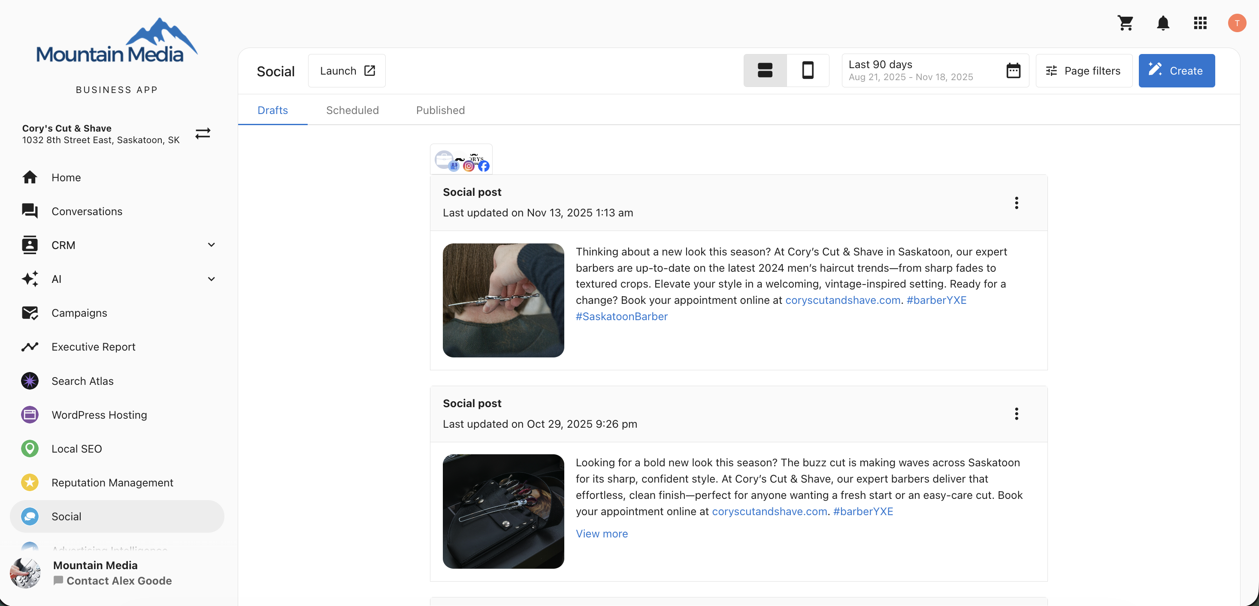The height and width of the screenshot is (606, 1259).
Task: Toggle the list view layout
Action: point(765,70)
